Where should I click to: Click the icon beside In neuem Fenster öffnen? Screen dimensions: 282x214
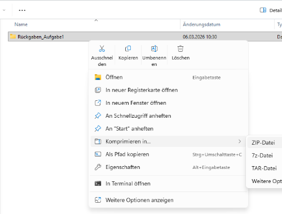coord(98,103)
